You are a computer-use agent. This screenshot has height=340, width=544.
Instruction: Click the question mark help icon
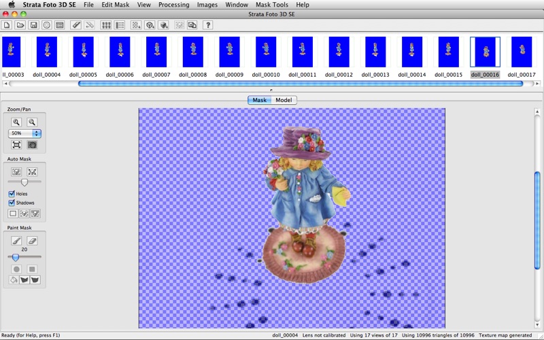pyautogui.click(x=208, y=25)
